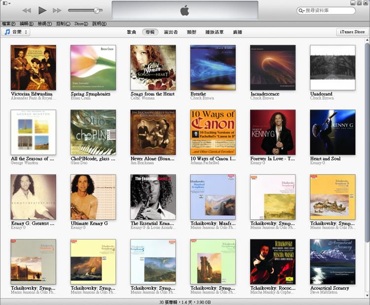Skip to the next track

pos(57,11)
